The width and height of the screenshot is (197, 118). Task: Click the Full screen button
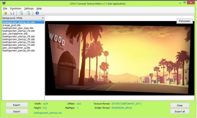click(185, 21)
